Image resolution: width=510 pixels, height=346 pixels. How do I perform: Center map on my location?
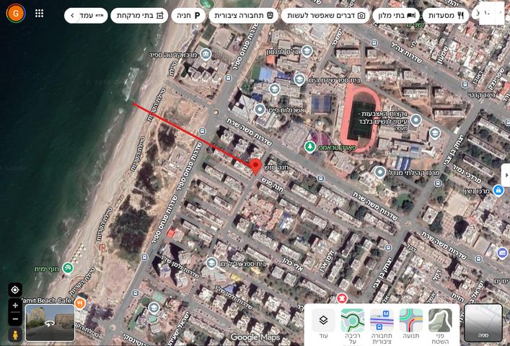(15, 290)
